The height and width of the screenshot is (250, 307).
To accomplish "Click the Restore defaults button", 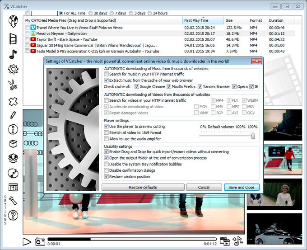I will 143,187.
